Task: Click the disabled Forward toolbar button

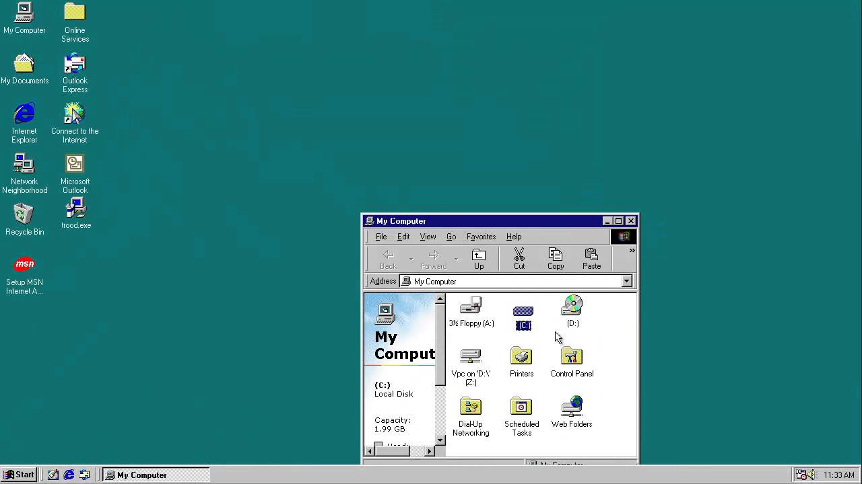Action: 434,259
